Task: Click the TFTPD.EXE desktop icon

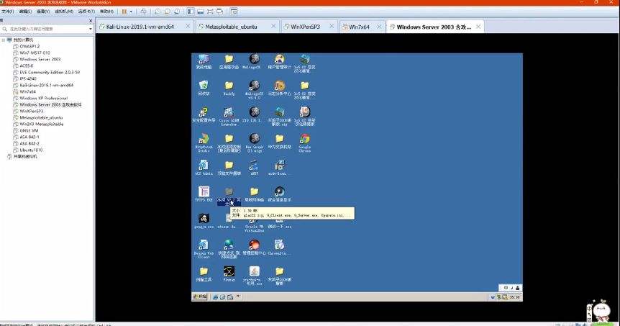Action: pyautogui.click(x=204, y=194)
